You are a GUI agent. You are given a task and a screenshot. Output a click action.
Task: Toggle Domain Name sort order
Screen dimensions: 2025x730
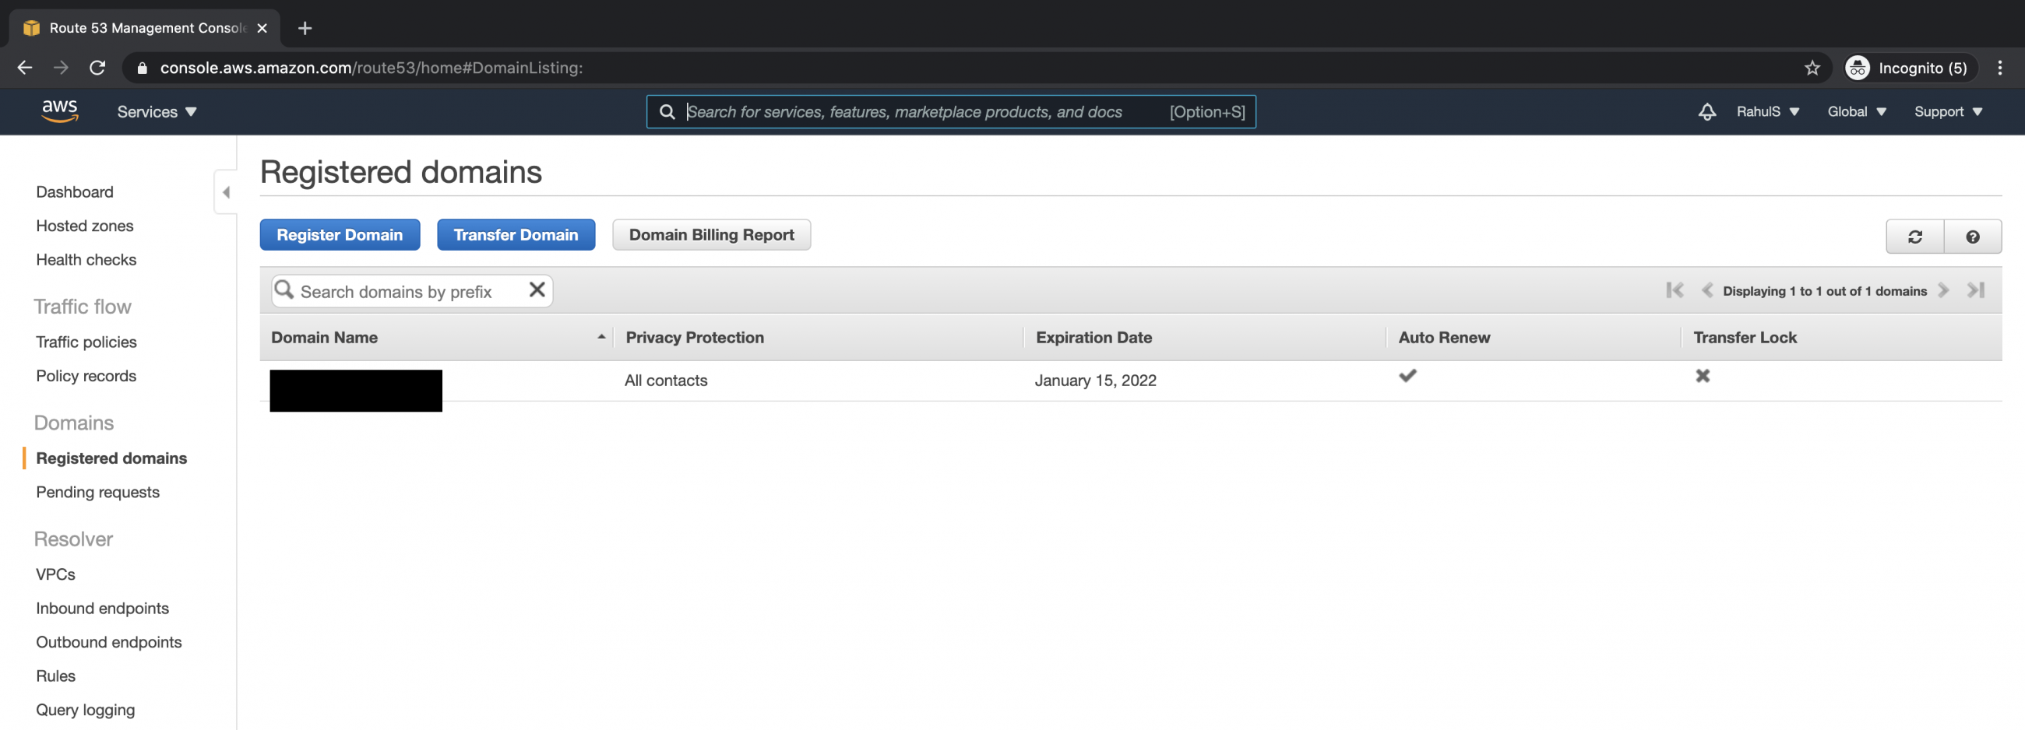(x=601, y=337)
